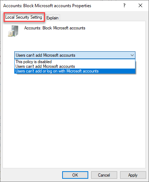
Task: Open the combo box showing the current setting
Action: (75, 55)
